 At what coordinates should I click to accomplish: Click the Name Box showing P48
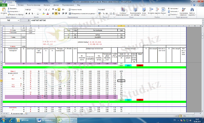(9, 20)
